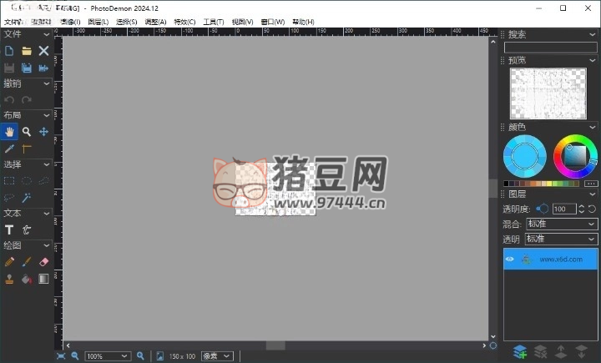The image size is (601, 363).
Task: Click the Zoom out icon in status bar
Action: click(x=75, y=356)
